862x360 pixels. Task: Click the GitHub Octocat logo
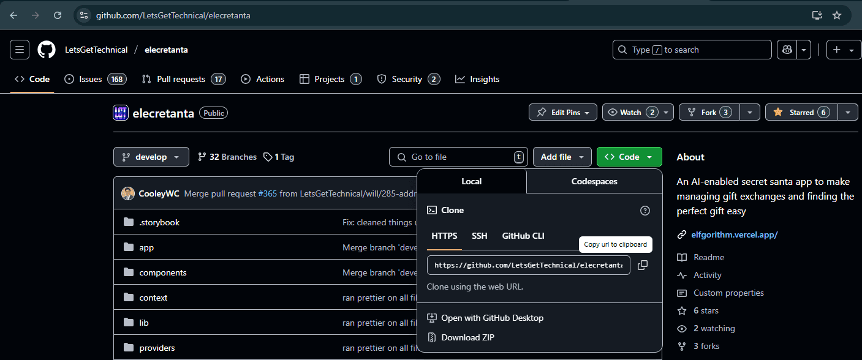[x=47, y=50]
